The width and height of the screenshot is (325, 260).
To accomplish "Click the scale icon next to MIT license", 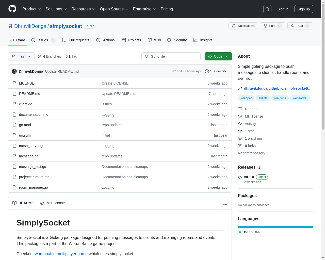I will [240, 116].
